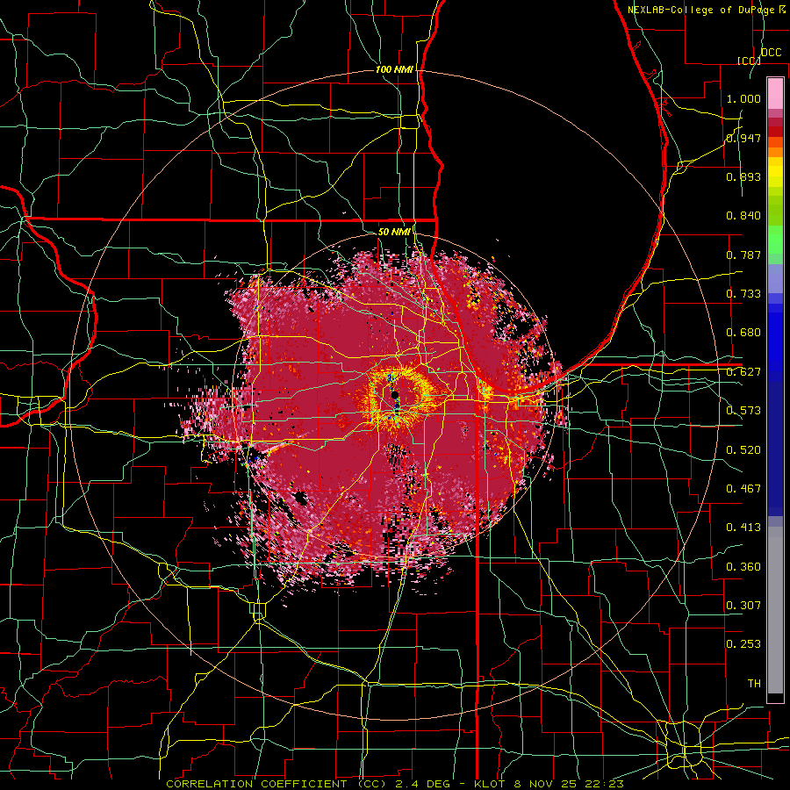Pick the gray band on the color bar

click(x=775, y=610)
